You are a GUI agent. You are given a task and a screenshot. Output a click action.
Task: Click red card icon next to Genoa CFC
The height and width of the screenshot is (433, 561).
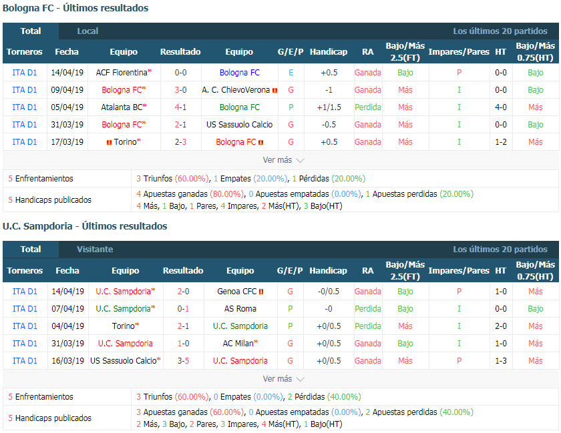(261, 292)
